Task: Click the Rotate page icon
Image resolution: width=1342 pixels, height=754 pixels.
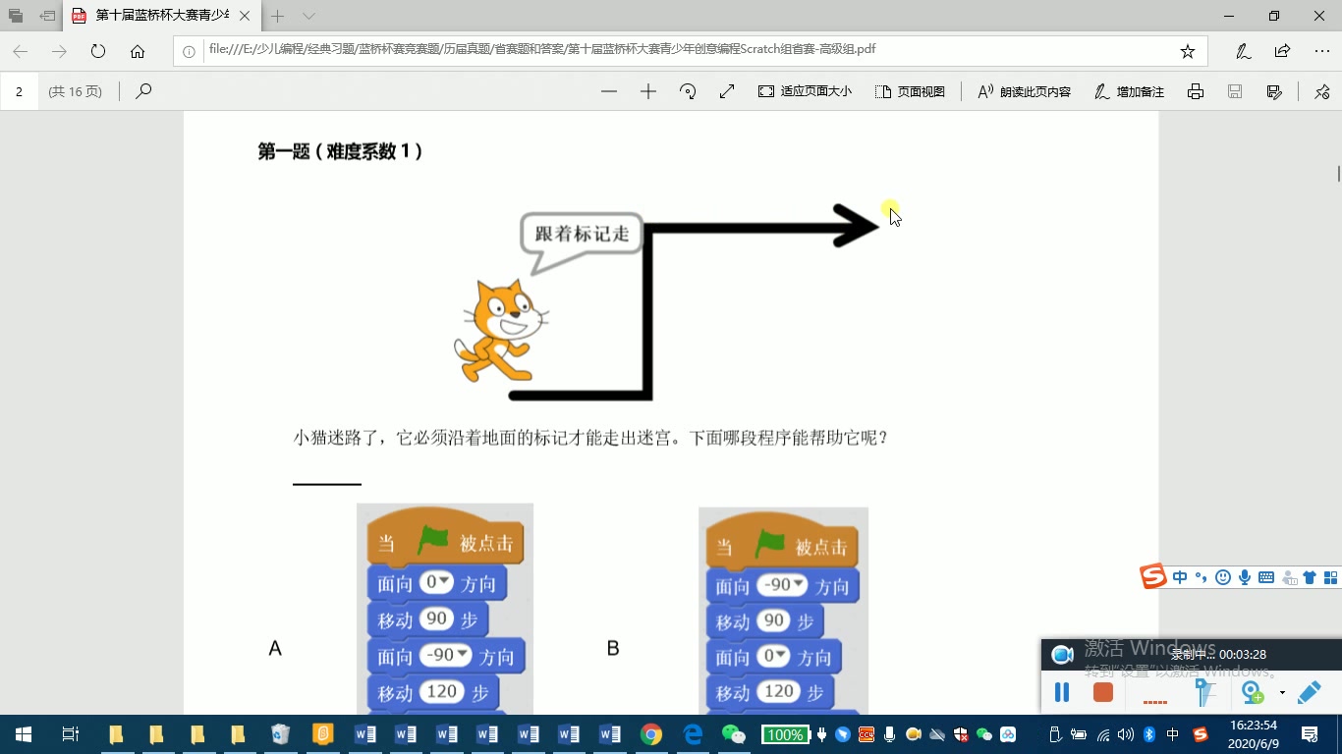Action: pos(688,91)
